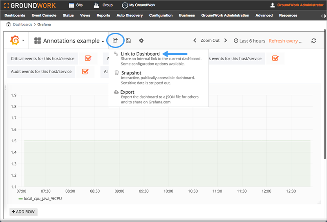This screenshot has width=327, height=222.
Task: Open the GroundWork Administration menu
Action: coord(225,15)
